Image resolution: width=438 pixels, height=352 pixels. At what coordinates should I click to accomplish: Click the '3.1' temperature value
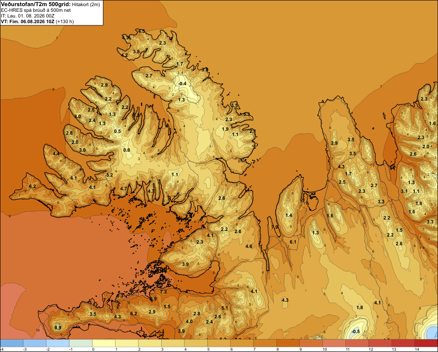(x=404, y=191)
